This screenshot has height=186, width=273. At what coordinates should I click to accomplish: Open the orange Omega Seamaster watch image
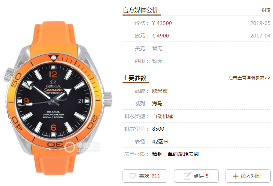tap(58, 98)
